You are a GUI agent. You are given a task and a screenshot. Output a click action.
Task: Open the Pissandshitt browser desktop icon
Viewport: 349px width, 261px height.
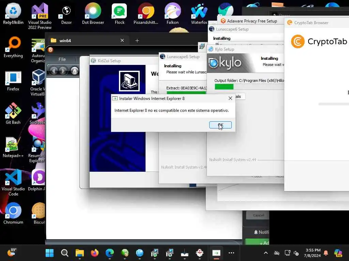point(146,14)
